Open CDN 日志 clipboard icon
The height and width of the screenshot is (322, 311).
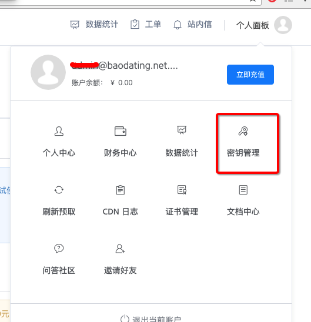121,190
